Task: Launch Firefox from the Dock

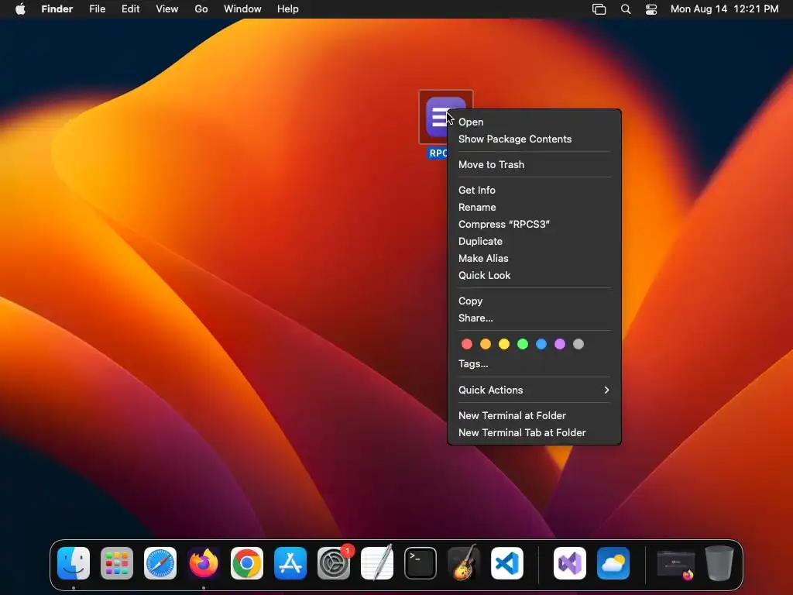Action: pyautogui.click(x=204, y=563)
